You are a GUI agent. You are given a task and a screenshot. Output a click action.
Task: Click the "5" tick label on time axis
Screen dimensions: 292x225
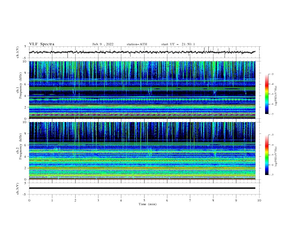tap(144, 200)
